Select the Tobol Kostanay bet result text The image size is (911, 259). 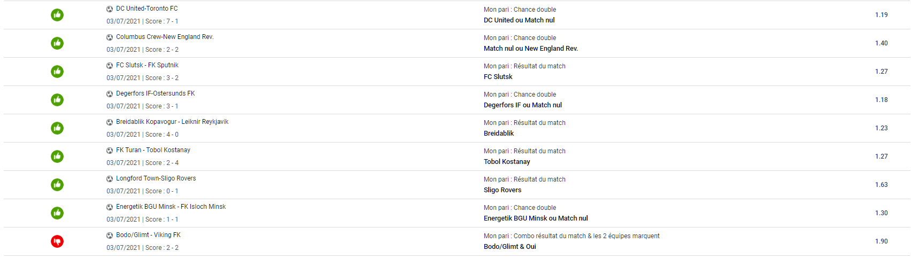point(507,162)
